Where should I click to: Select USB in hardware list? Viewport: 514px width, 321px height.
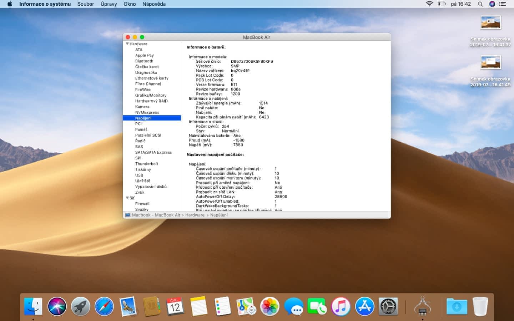[139, 175]
